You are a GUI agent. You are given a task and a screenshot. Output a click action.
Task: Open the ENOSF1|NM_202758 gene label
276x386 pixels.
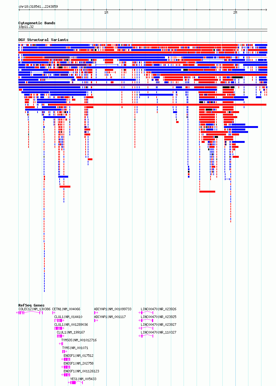(x=78, y=363)
